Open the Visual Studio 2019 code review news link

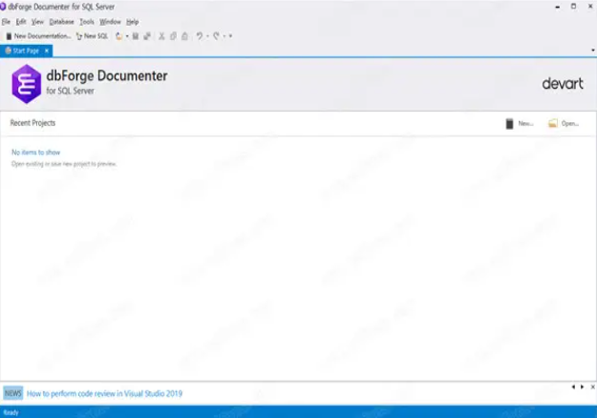coord(104,393)
